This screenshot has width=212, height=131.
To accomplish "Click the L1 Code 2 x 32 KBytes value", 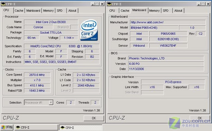I will (86, 80).
